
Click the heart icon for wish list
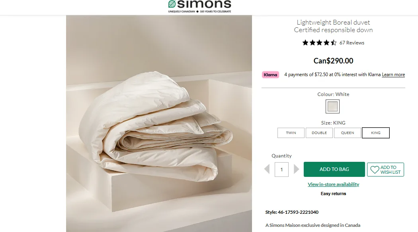click(375, 170)
